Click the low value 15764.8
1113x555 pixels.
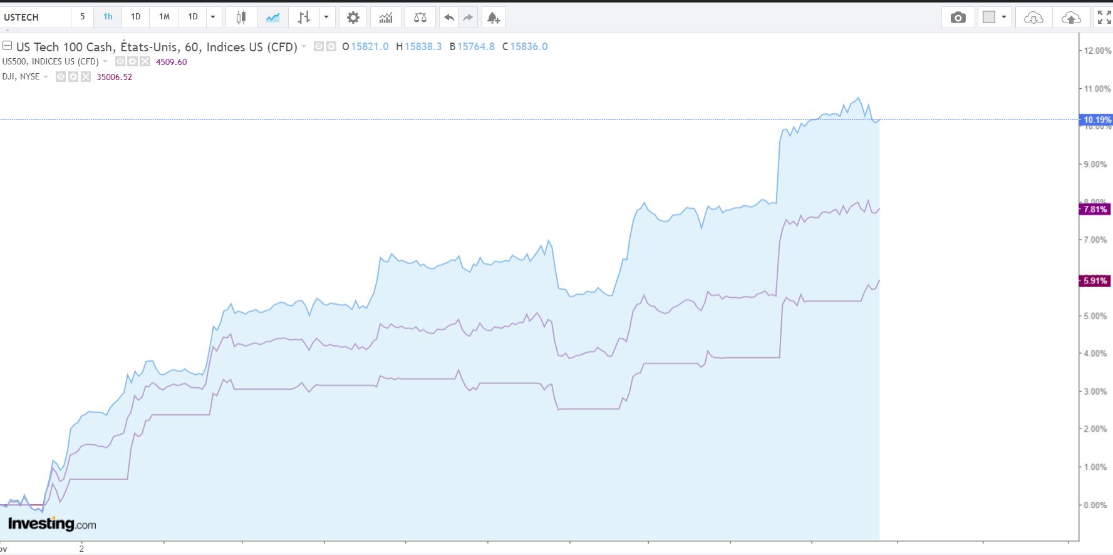475,46
